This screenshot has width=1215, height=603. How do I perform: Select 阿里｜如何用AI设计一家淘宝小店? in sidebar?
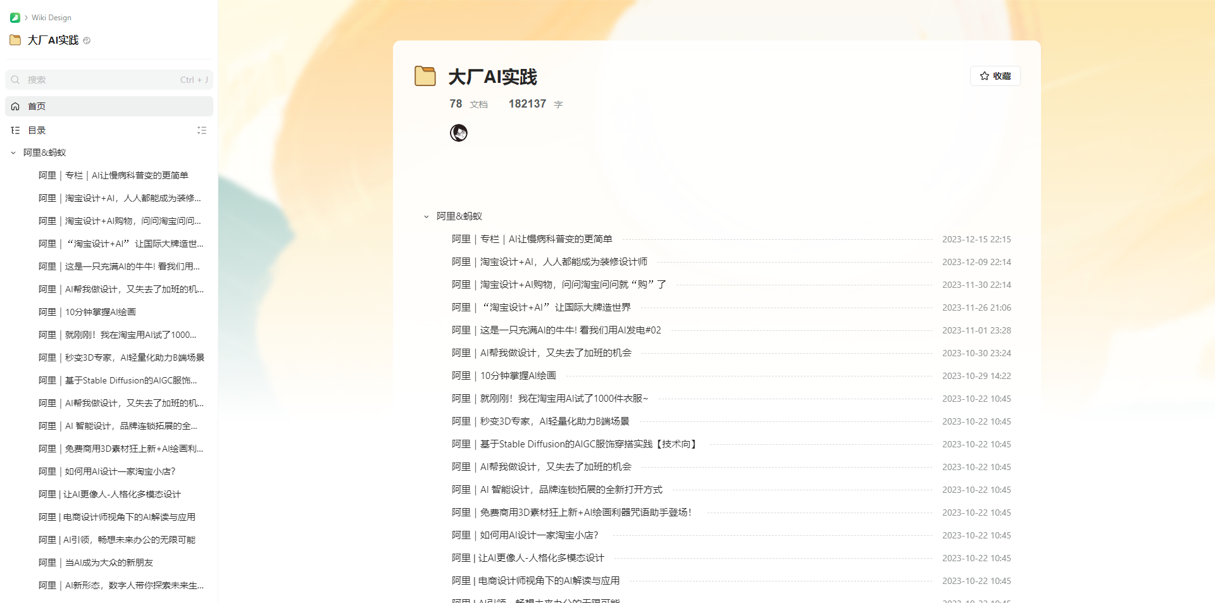[107, 471]
